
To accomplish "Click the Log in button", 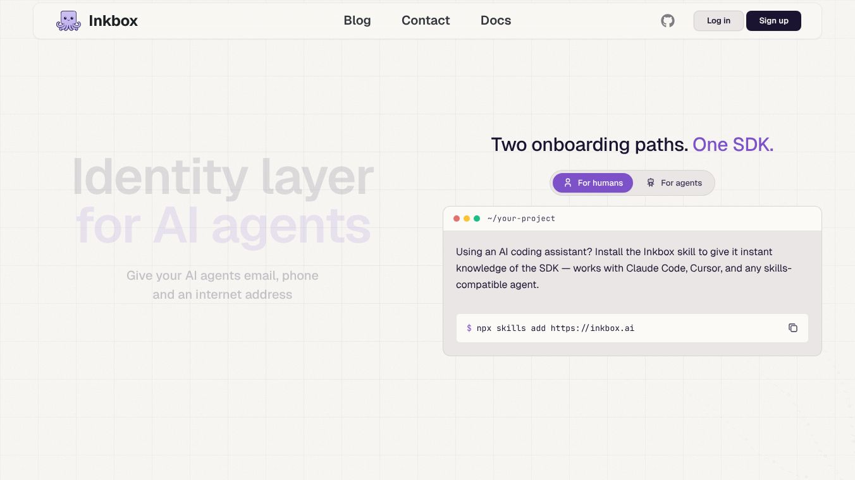I will (x=718, y=21).
